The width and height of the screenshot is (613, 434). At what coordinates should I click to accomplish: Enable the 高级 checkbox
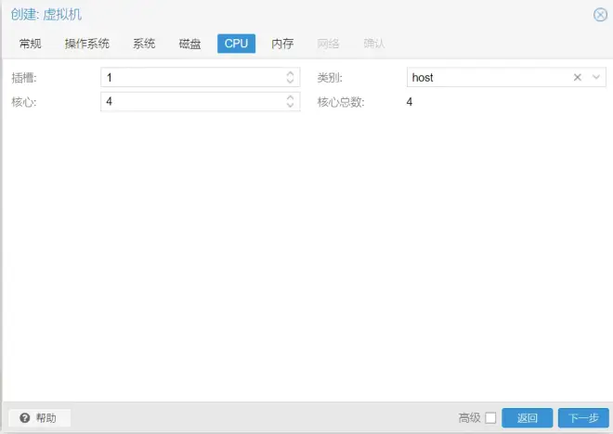490,418
